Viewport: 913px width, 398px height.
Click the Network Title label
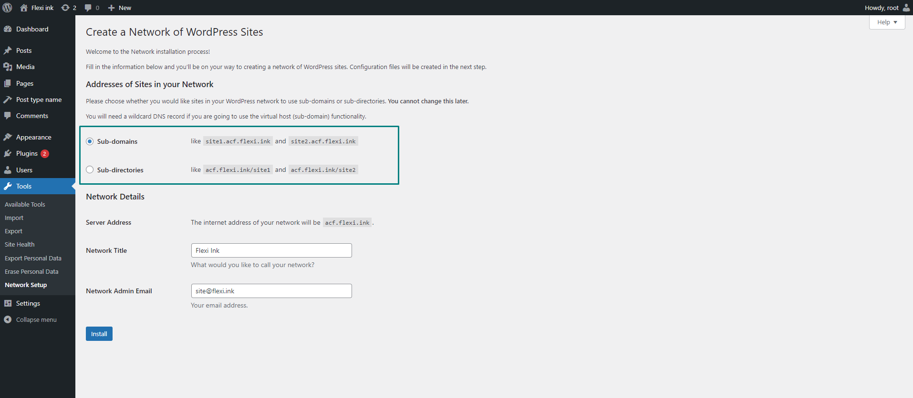(106, 250)
